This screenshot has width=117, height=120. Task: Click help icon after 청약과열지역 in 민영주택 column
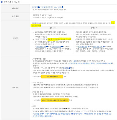click(x=104, y=47)
